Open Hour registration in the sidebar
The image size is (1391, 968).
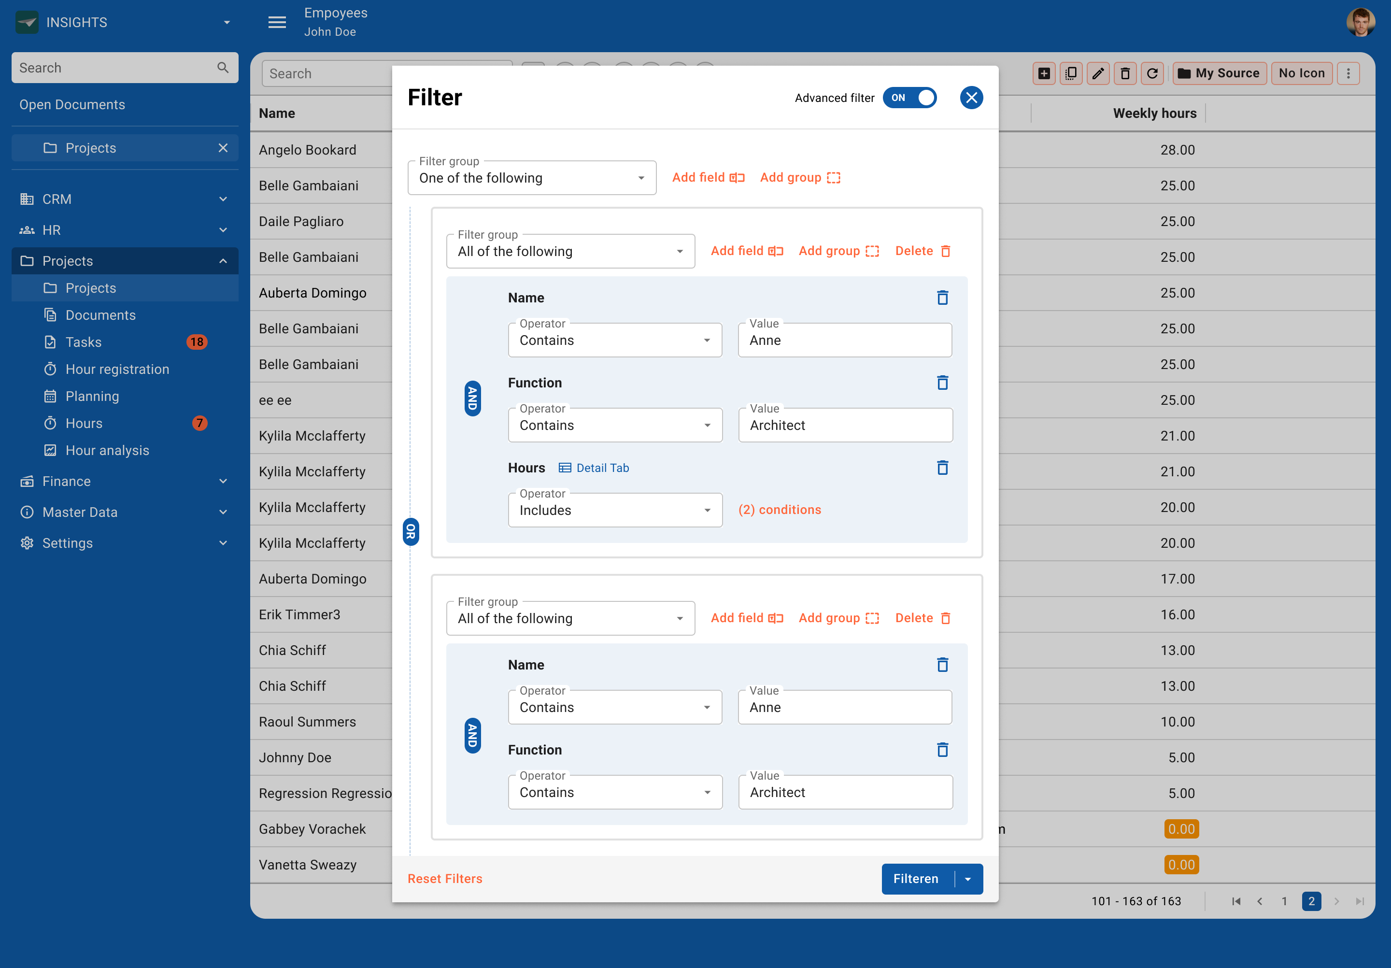125,369
